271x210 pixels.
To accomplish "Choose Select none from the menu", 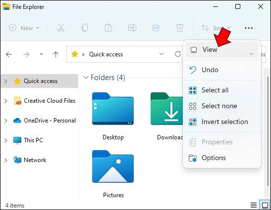I will (222, 106).
